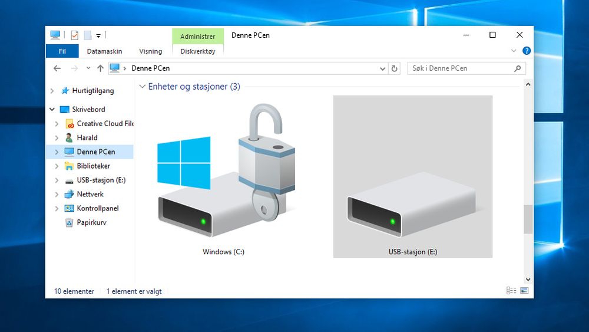
Task: Open the address bar history dropdown
Action: [x=382, y=69]
